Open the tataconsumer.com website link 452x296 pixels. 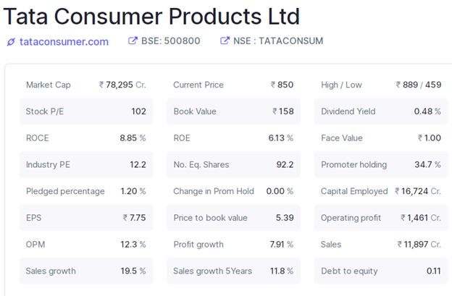[x=64, y=42]
